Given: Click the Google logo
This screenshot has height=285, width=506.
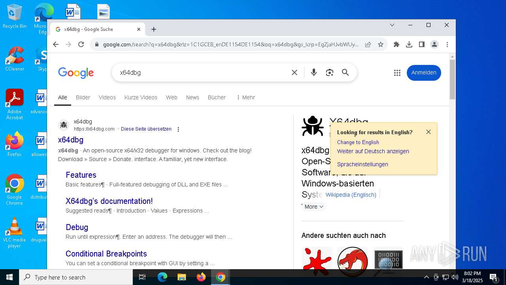Looking at the screenshot, I should [76, 73].
